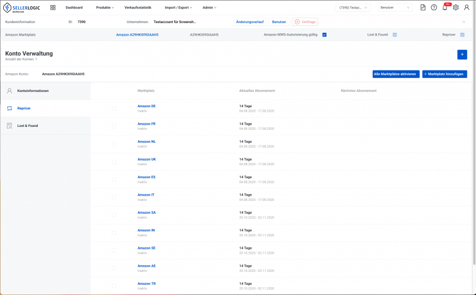This screenshot has width=476, height=295.
Task: Open the Amazon FR marketplace link
Action: pyautogui.click(x=146, y=124)
